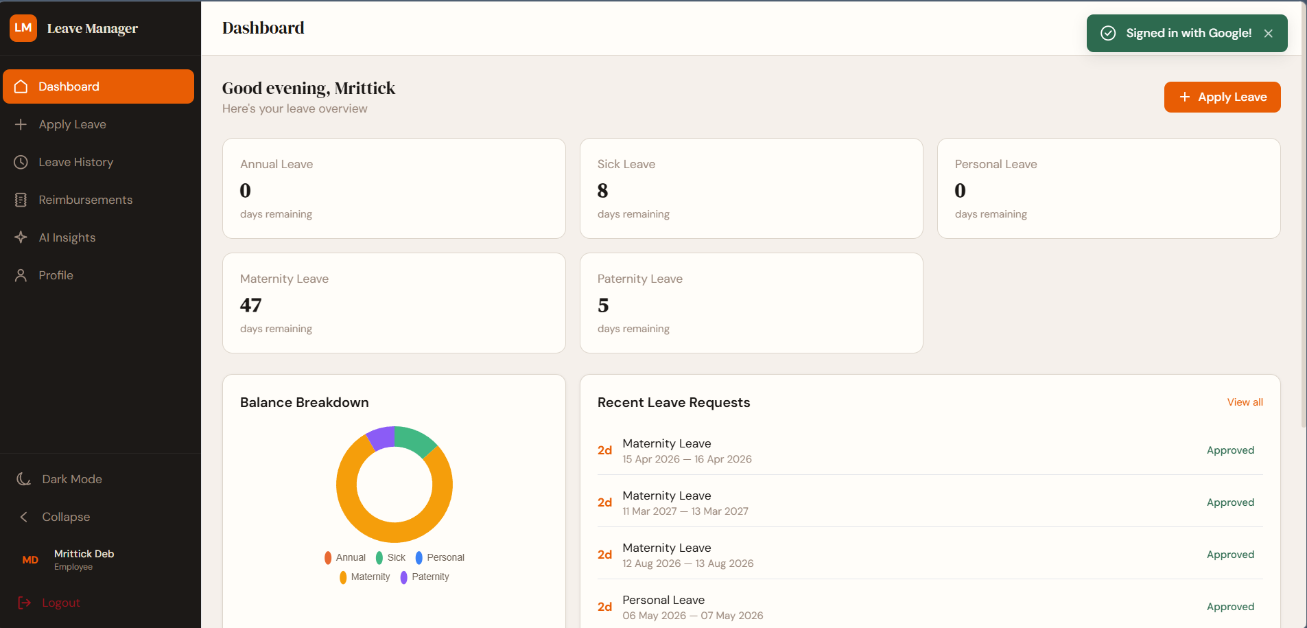Open Dashboard via home icon
Image resolution: width=1307 pixels, height=628 pixels.
21,86
